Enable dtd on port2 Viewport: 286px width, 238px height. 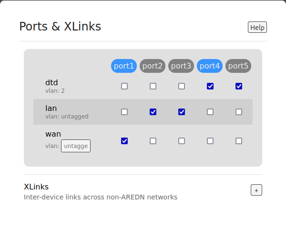pos(153,86)
